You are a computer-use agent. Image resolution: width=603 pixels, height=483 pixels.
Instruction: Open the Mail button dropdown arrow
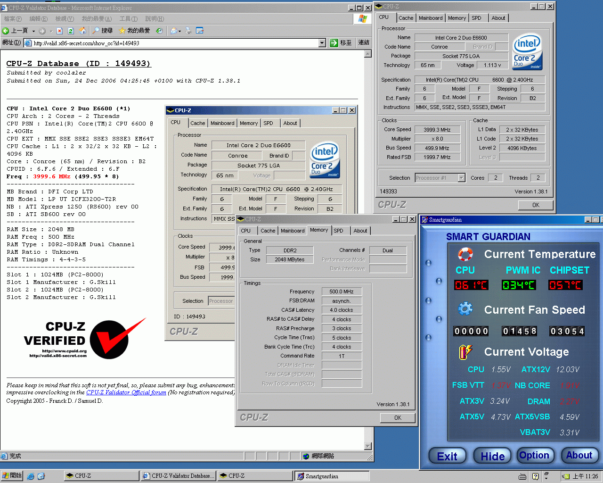click(x=180, y=31)
